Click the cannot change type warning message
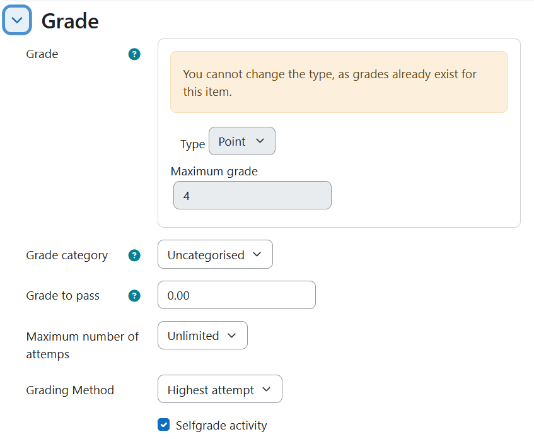 [x=339, y=82]
